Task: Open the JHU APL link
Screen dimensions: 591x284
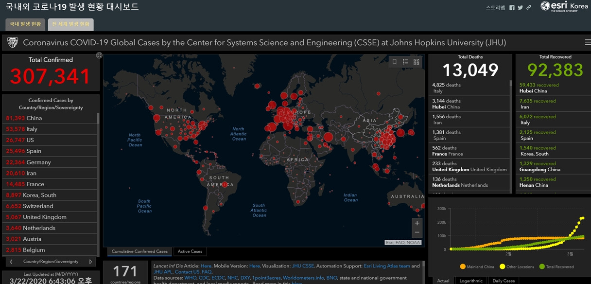Action: (163, 272)
